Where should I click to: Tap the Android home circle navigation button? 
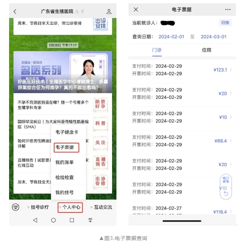(53, 220)
